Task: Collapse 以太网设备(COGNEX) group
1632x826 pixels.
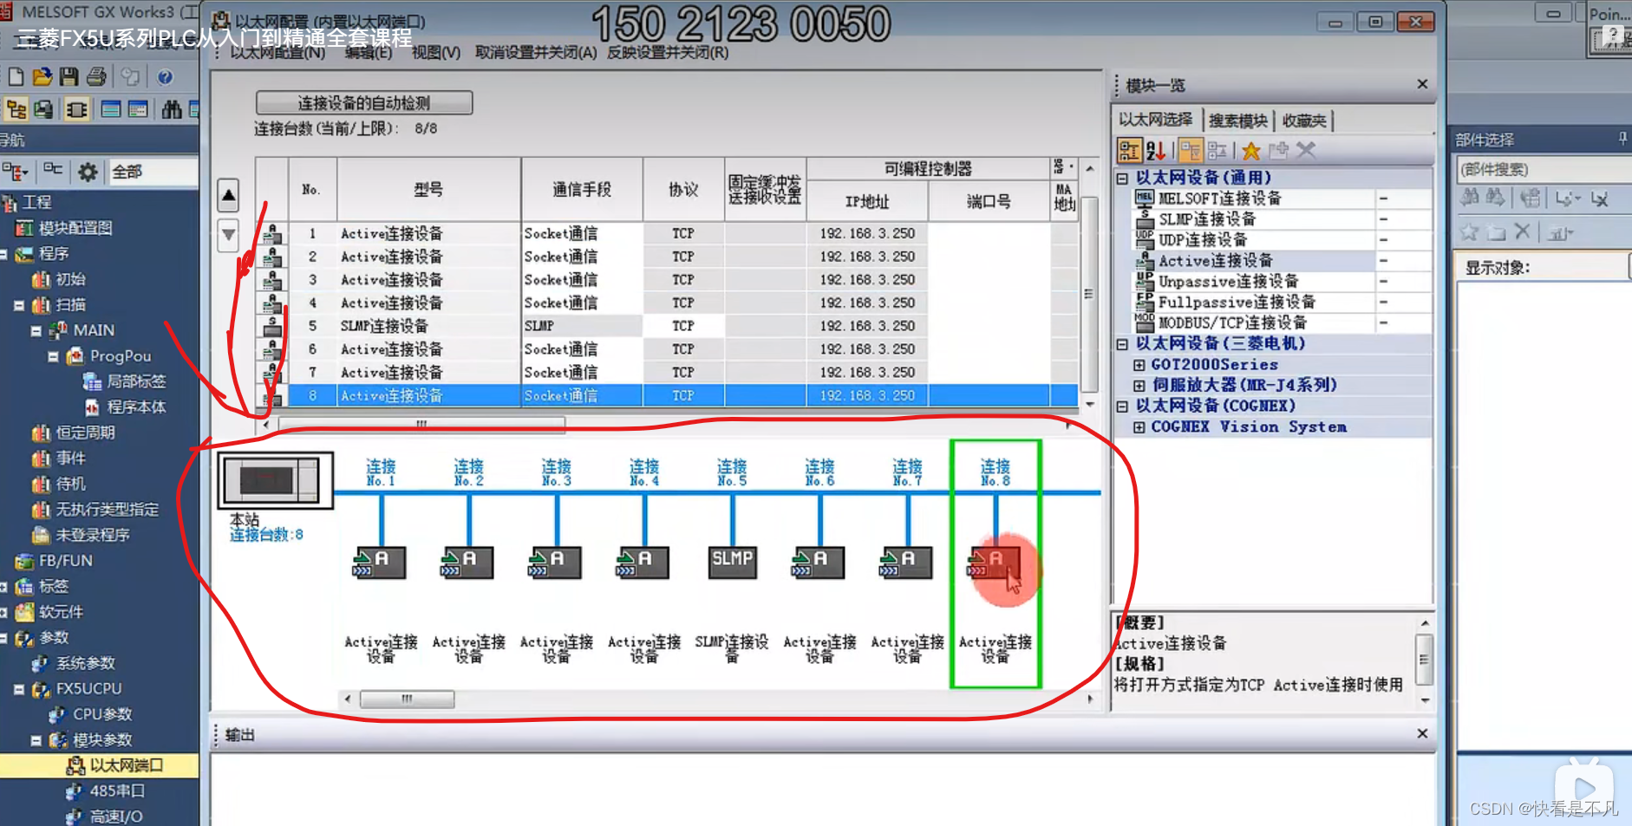Action: pos(1122,406)
